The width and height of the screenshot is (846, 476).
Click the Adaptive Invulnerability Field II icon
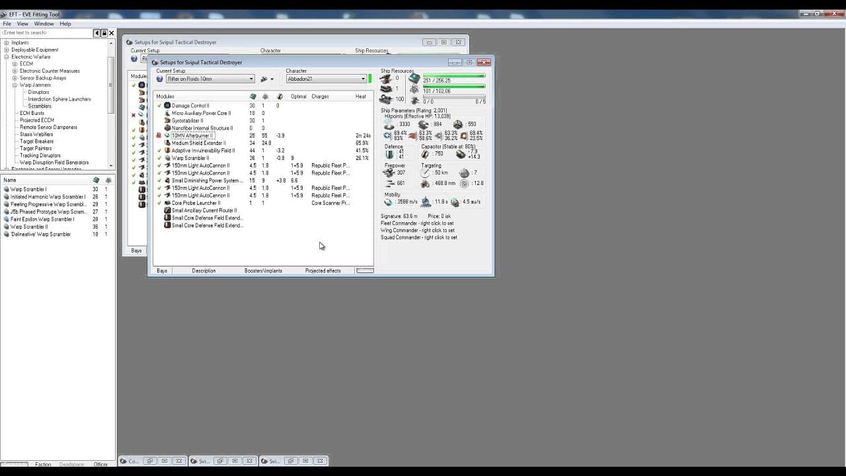[167, 151]
